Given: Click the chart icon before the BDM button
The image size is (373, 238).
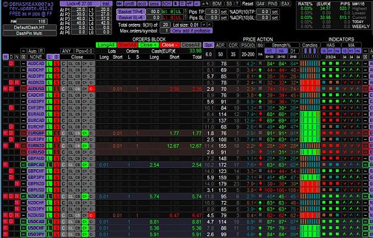Looking at the screenshot, I should [205, 4].
